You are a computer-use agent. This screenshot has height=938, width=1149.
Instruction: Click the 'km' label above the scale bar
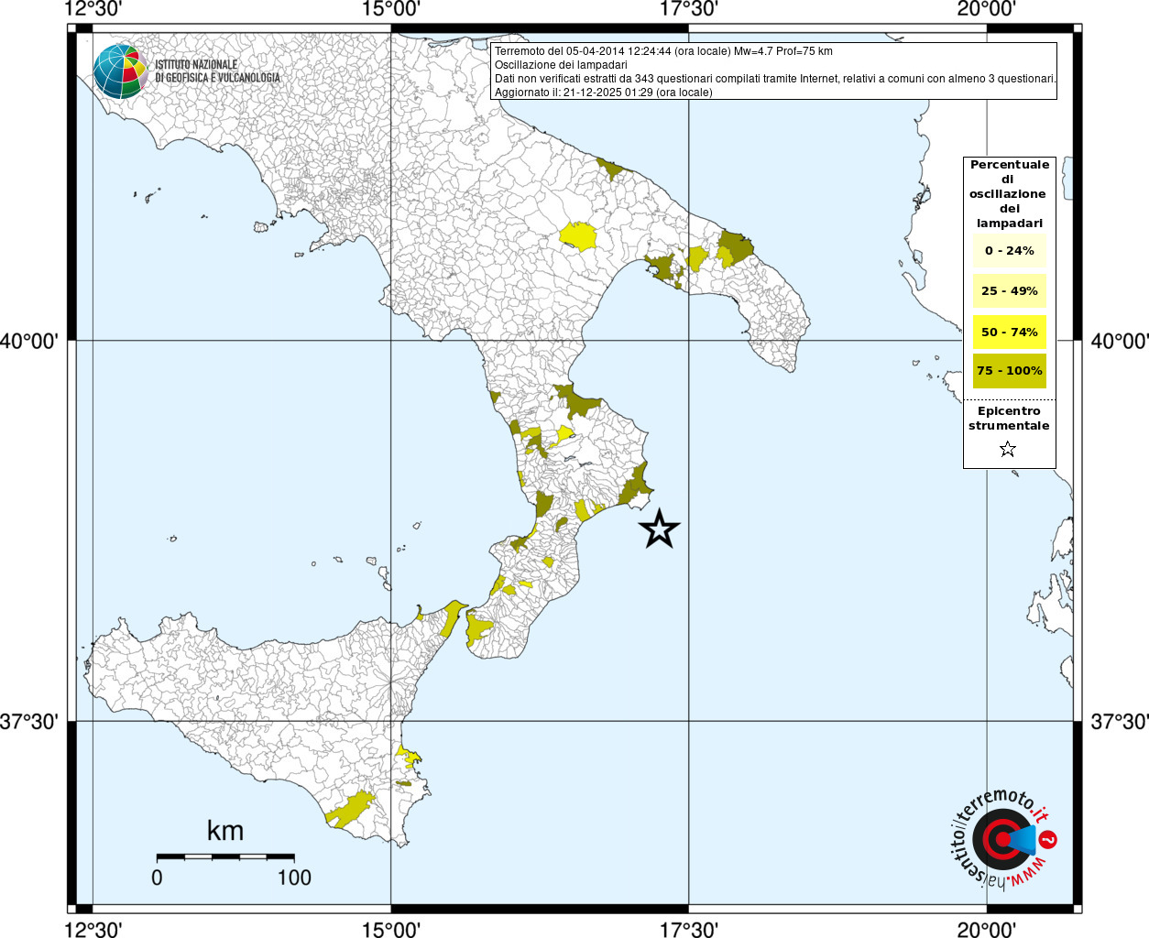(x=225, y=831)
